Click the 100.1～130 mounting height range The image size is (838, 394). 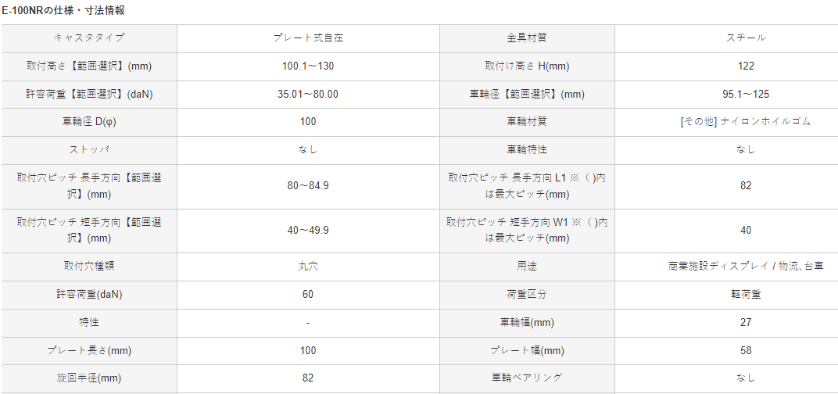tap(308, 66)
